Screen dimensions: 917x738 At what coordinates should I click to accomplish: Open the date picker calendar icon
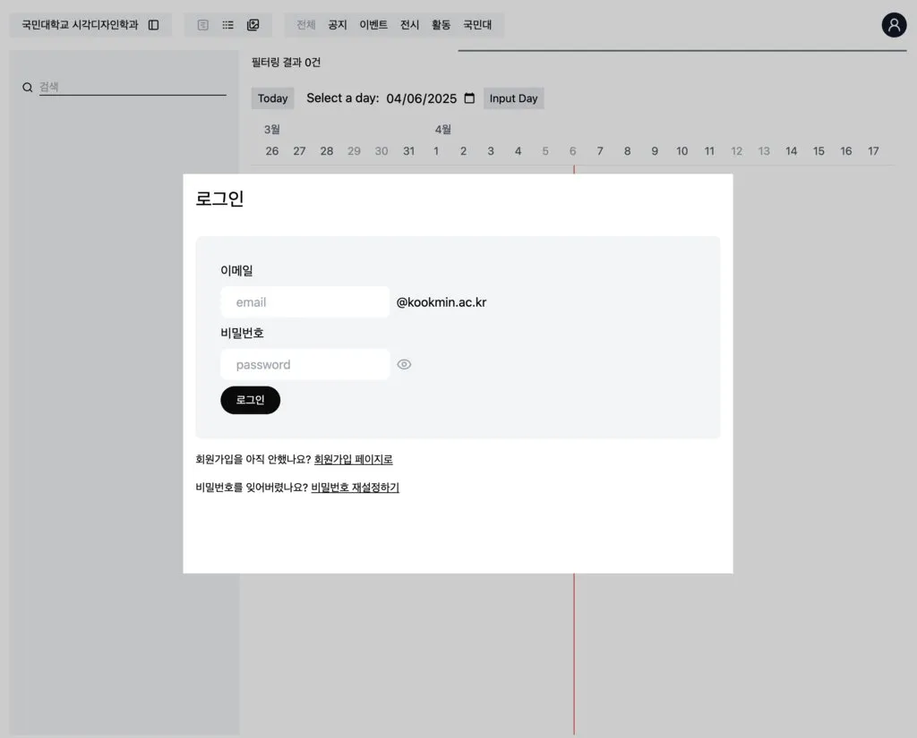[469, 98]
